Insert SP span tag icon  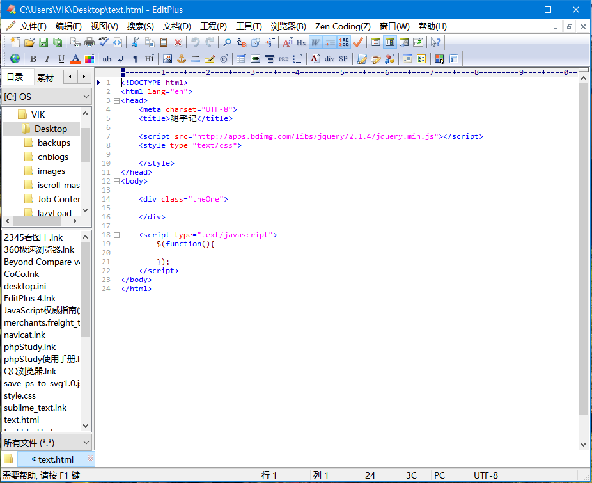[343, 59]
